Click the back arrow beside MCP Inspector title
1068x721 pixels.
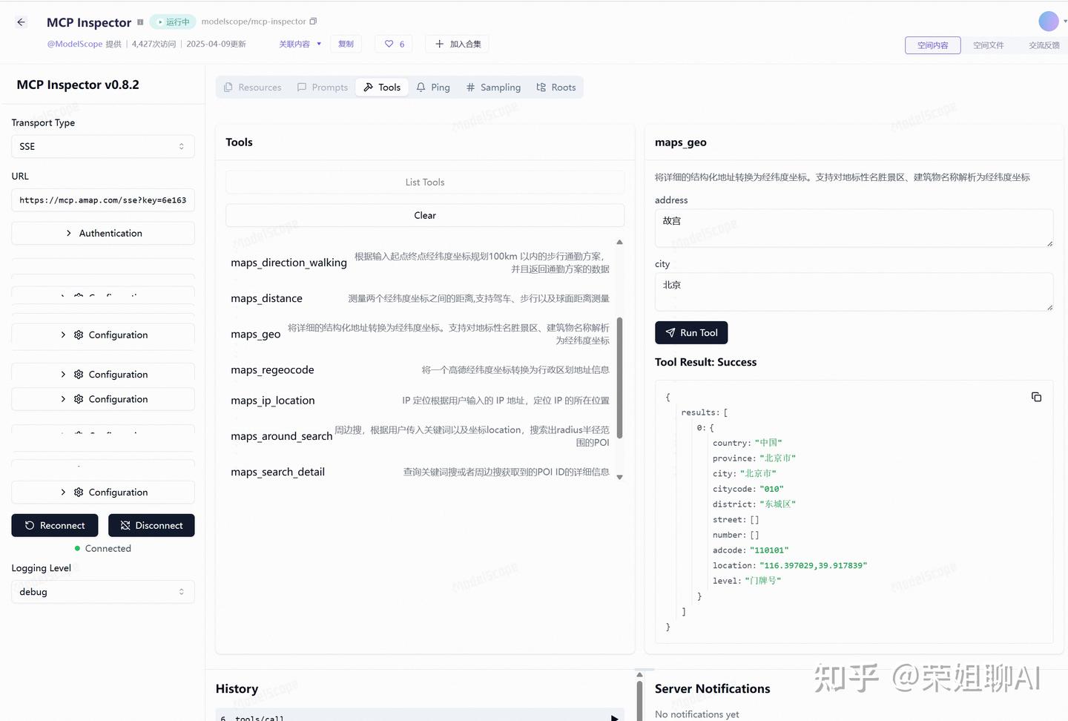tap(21, 22)
